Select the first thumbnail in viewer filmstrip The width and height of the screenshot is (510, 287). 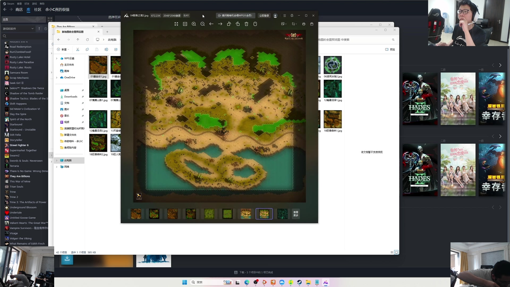pyautogui.click(x=136, y=214)
